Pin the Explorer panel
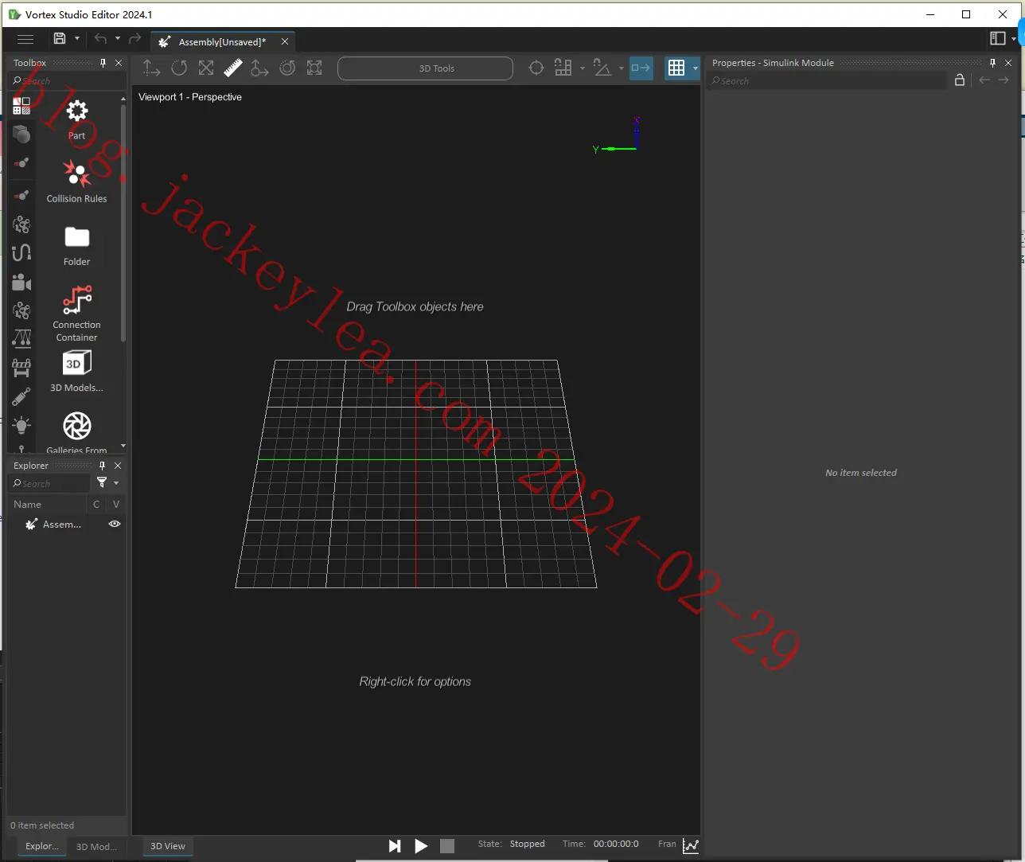This screenshot has height=862, width=1025. [x=102, y=466]
